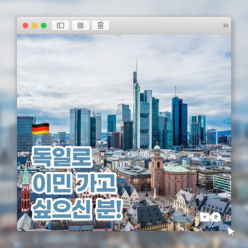Image resolution: width=248 pixels, height=248 pixels.
Task: Click the text '이민 가고'
Action: [74, 183]
